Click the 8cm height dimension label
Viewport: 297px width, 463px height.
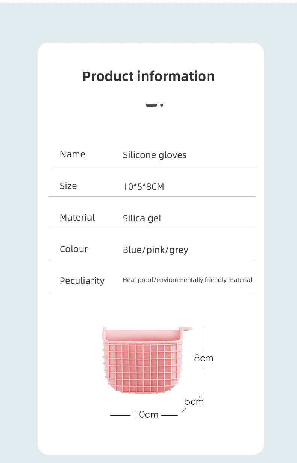[203, 358]
